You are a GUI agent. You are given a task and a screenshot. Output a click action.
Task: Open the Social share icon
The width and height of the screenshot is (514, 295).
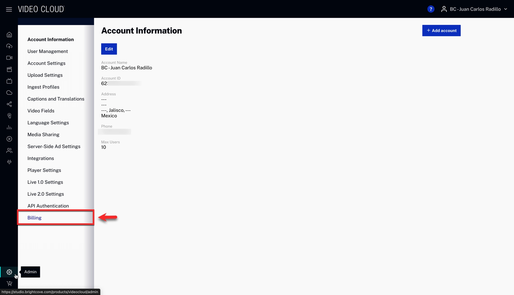pos(9,104)
